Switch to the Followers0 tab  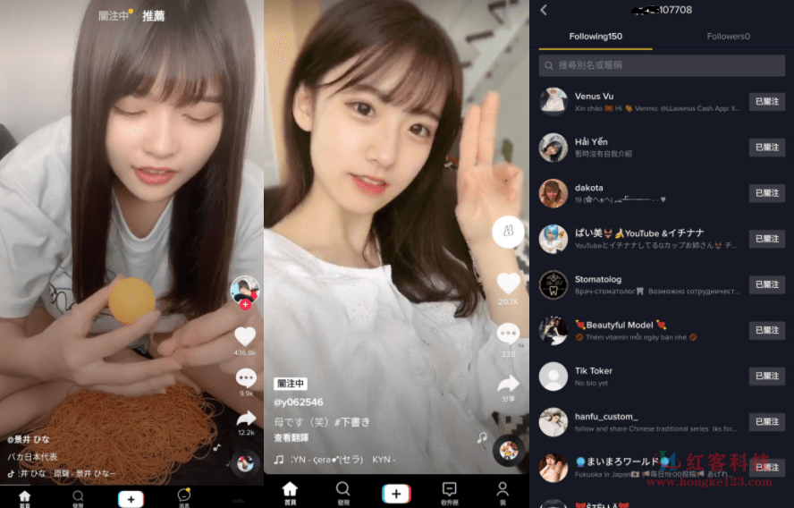pos(728,37)
